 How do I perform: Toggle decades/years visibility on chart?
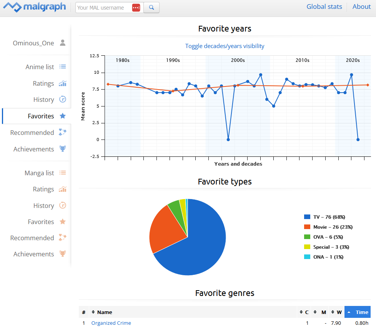click(x=225, y=46)
